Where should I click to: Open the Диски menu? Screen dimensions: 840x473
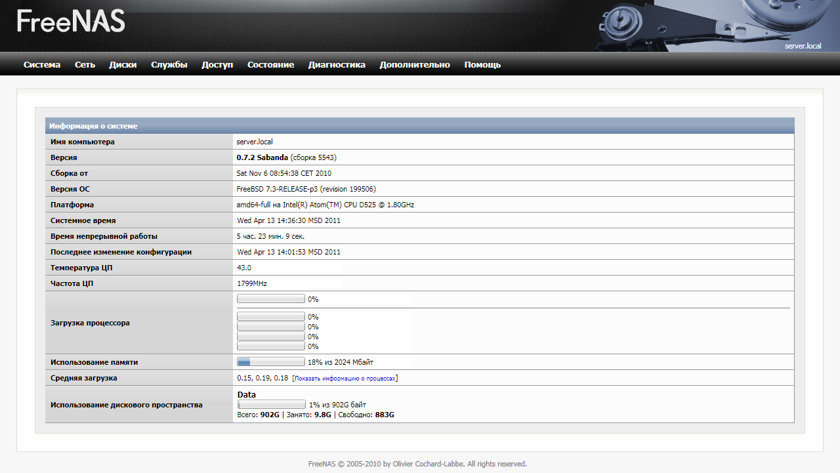[x=123, y=64]
